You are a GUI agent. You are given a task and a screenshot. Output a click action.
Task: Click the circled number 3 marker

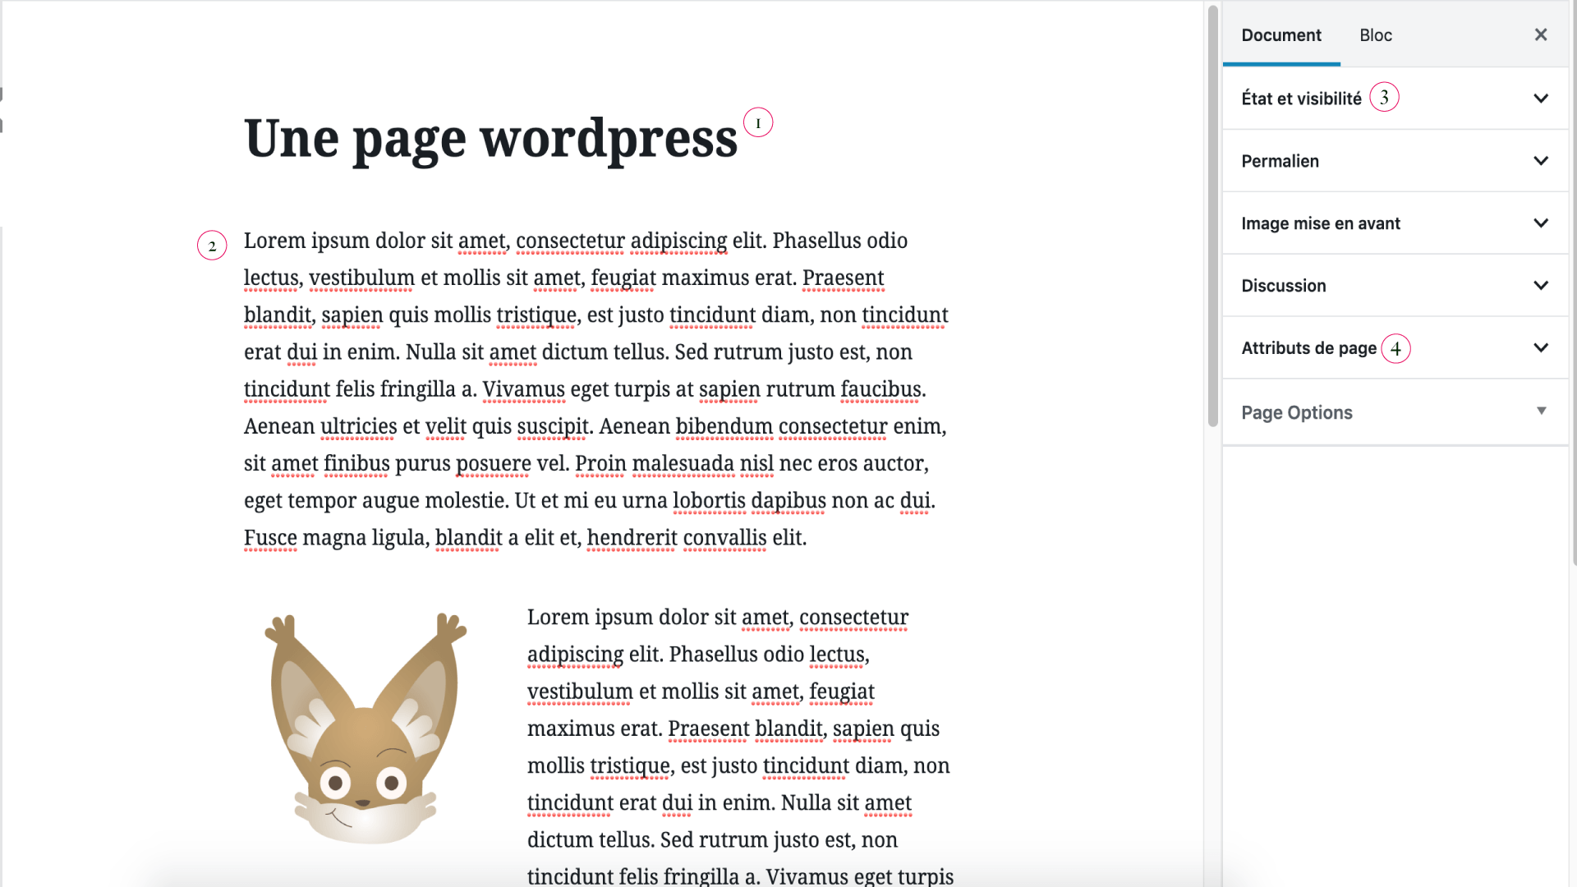[x=1384, y=98]
